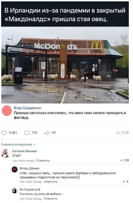
Task: Share post using the arrow icon
Action: [x=47, y=133]
